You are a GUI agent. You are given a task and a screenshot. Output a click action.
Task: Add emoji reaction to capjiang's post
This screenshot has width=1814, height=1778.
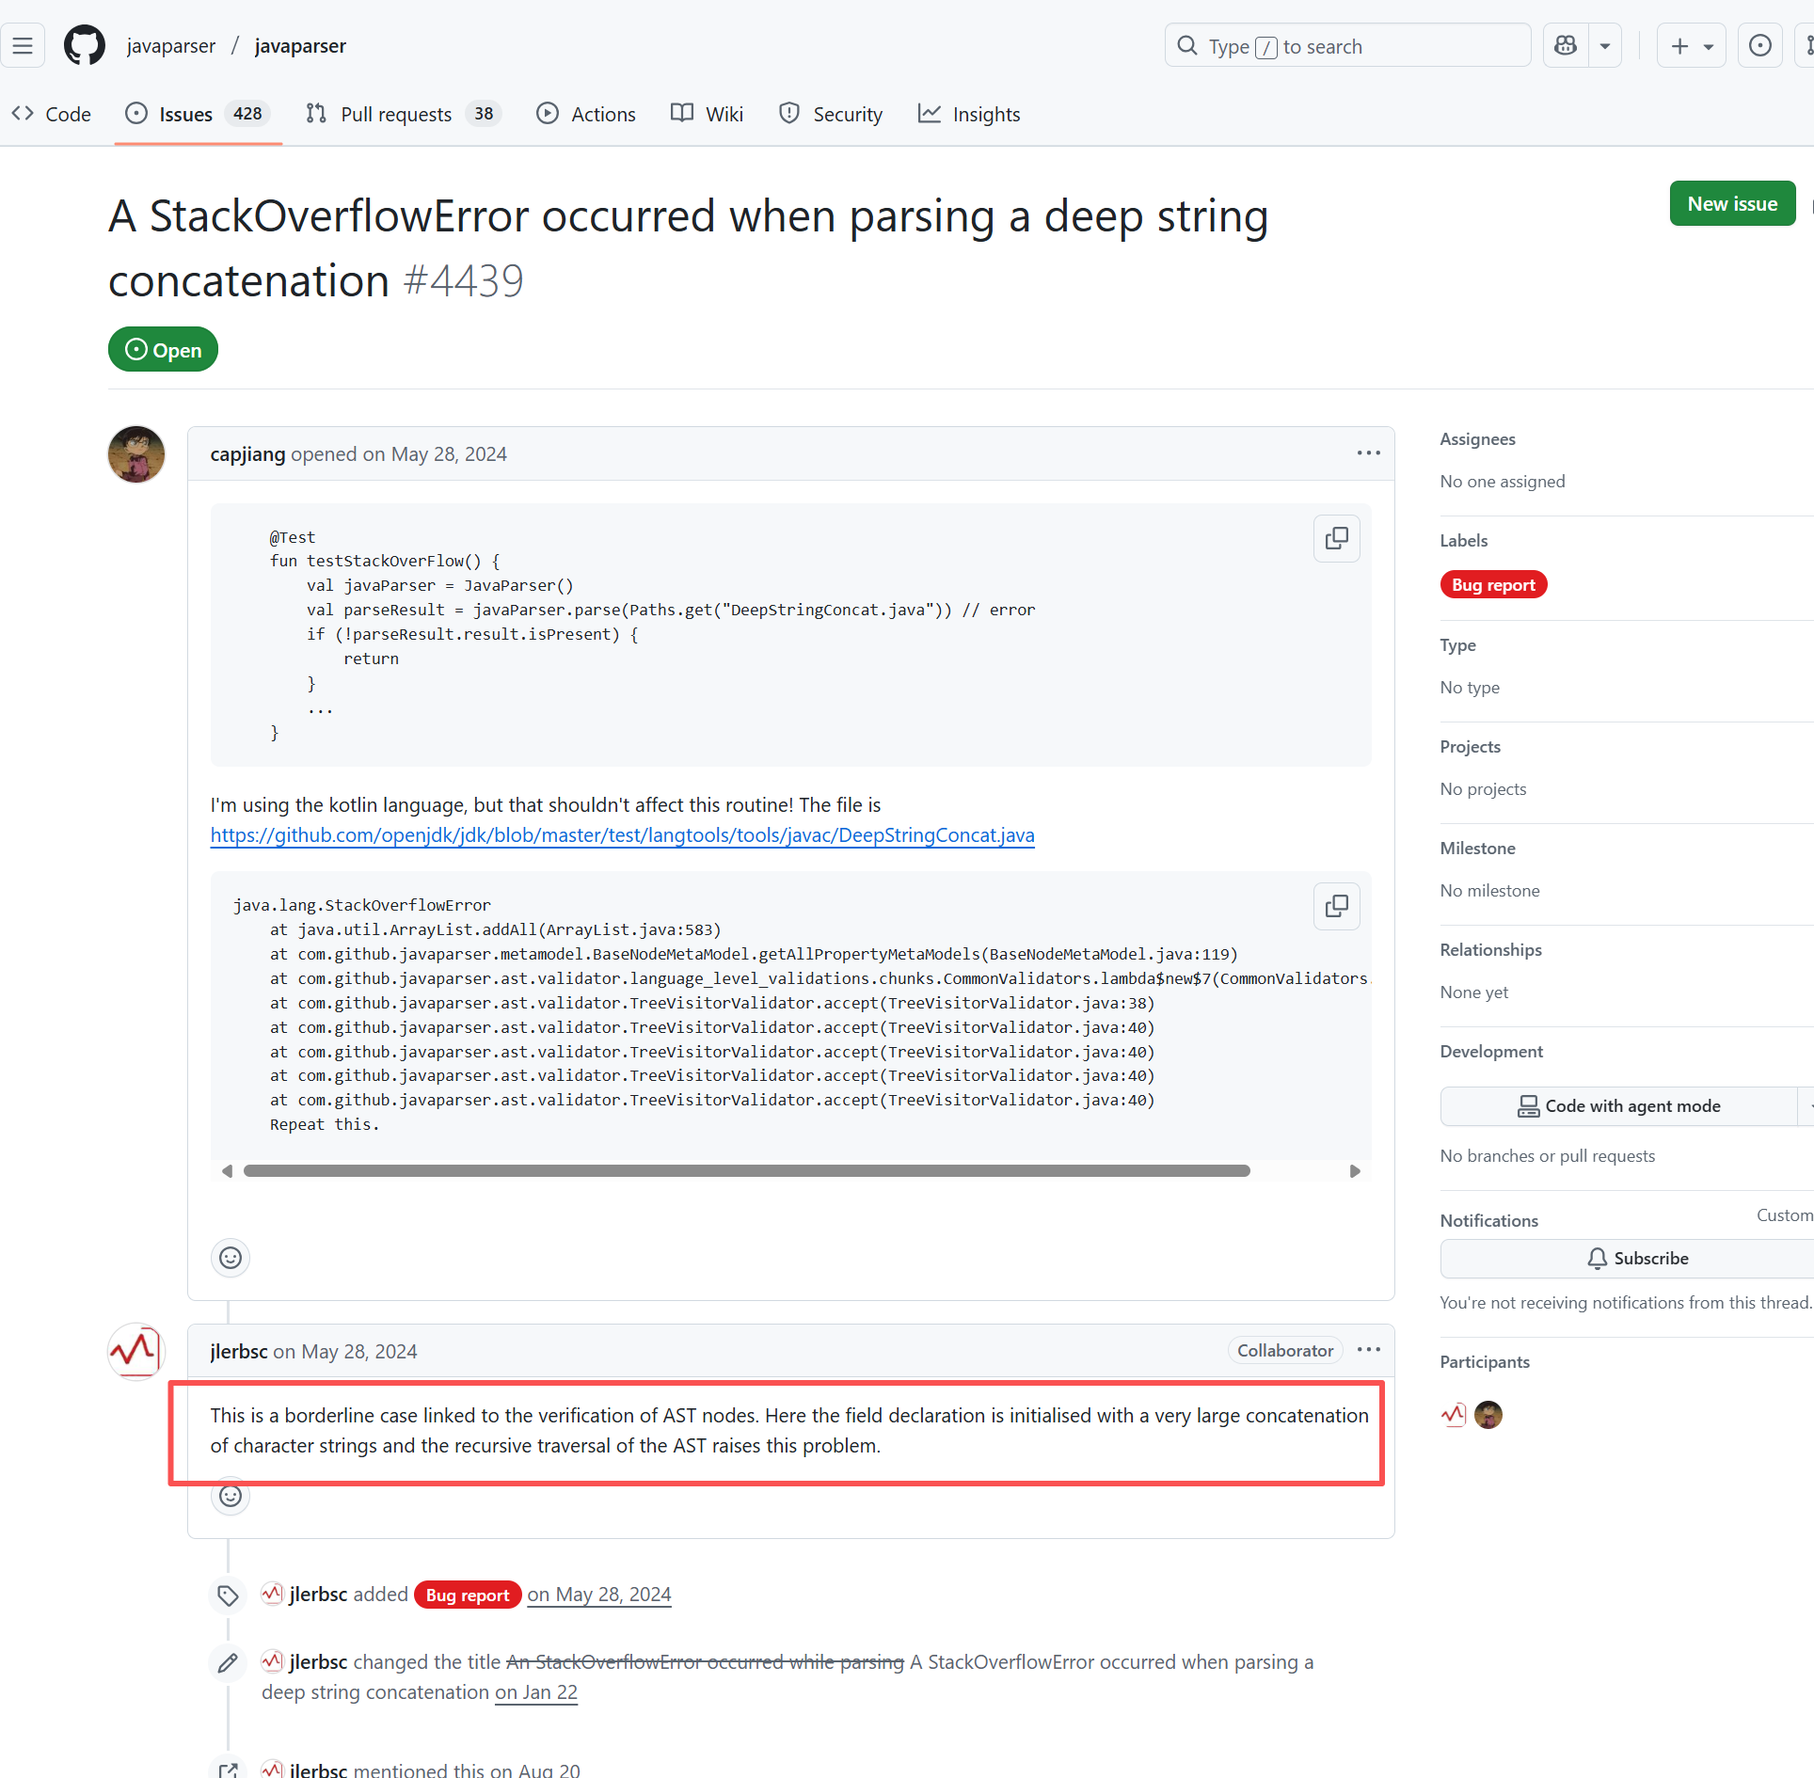(x=231, y=1258)
